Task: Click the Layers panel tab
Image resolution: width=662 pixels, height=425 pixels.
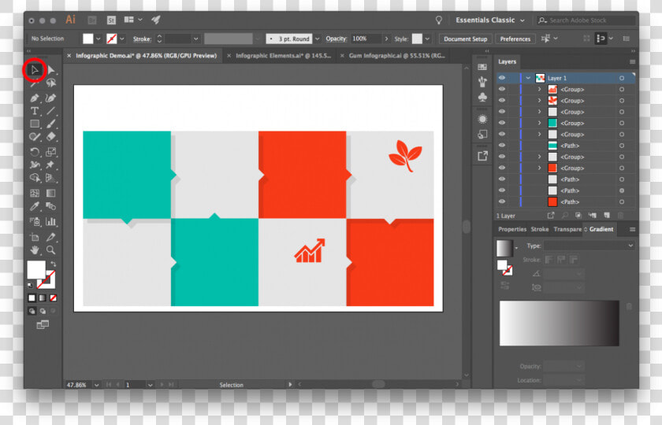Action: 507,61
